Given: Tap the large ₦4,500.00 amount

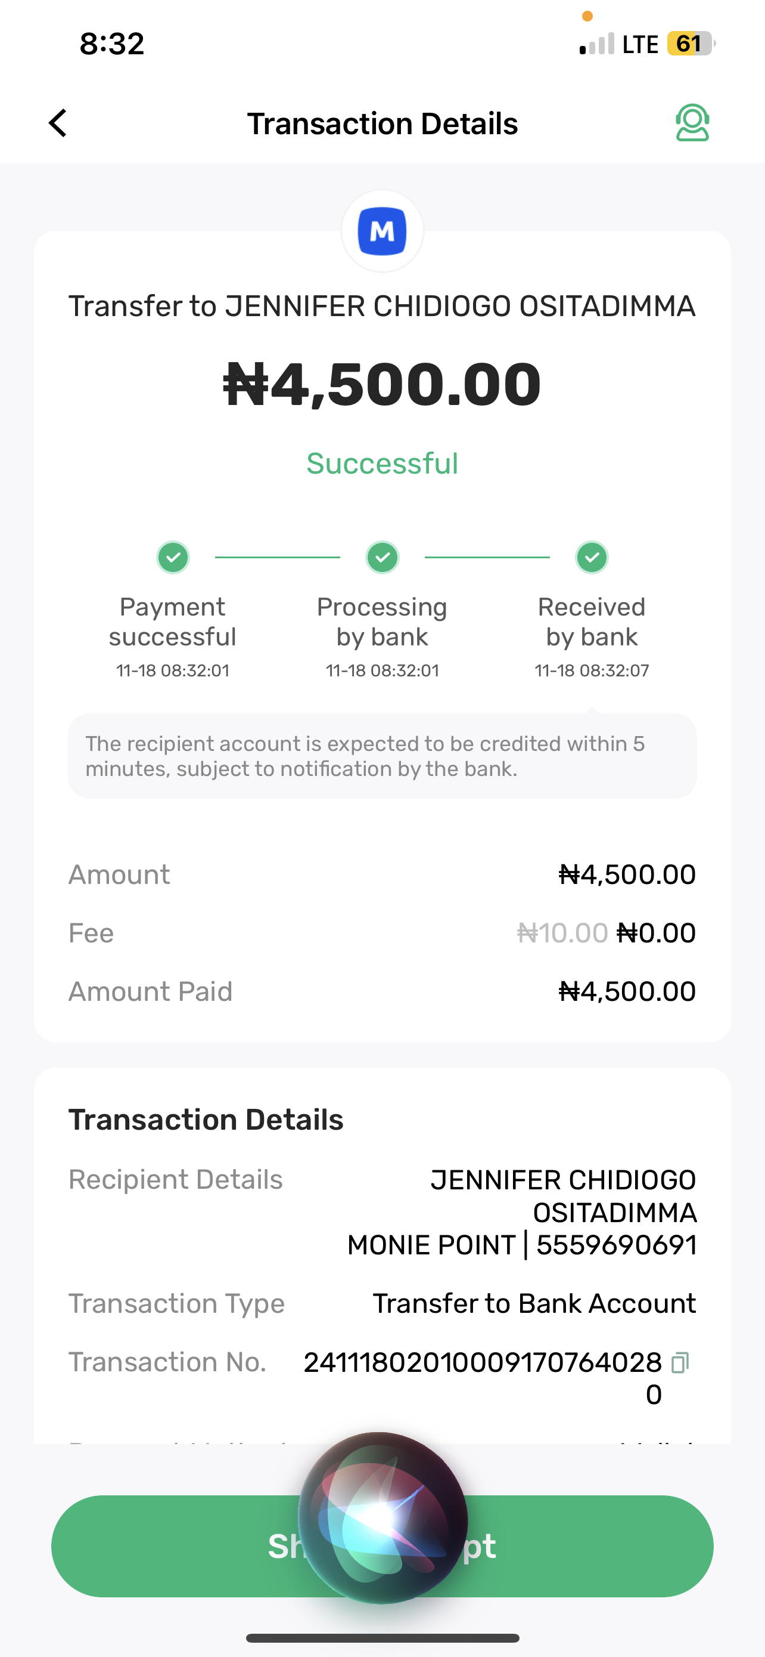Looking at the screenshot, I should (382, 385).
